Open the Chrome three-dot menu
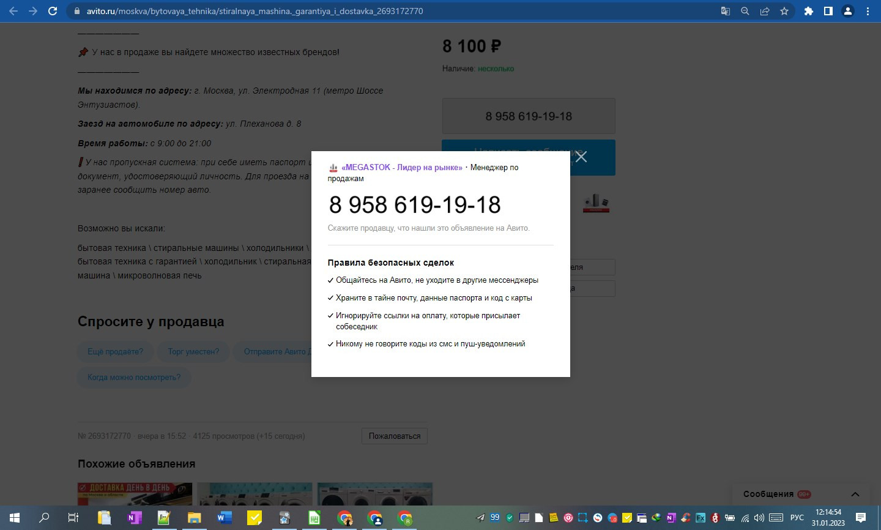This screenshot has width=881, height=530. pyautogui.click(x=868, y=11)
